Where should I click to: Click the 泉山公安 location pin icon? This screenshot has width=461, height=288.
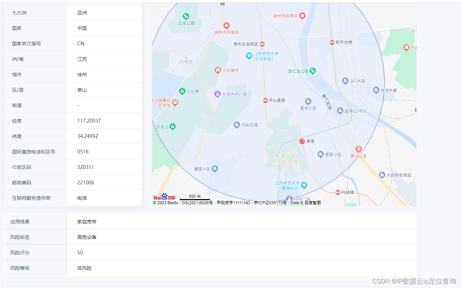[x=359, y=149]
